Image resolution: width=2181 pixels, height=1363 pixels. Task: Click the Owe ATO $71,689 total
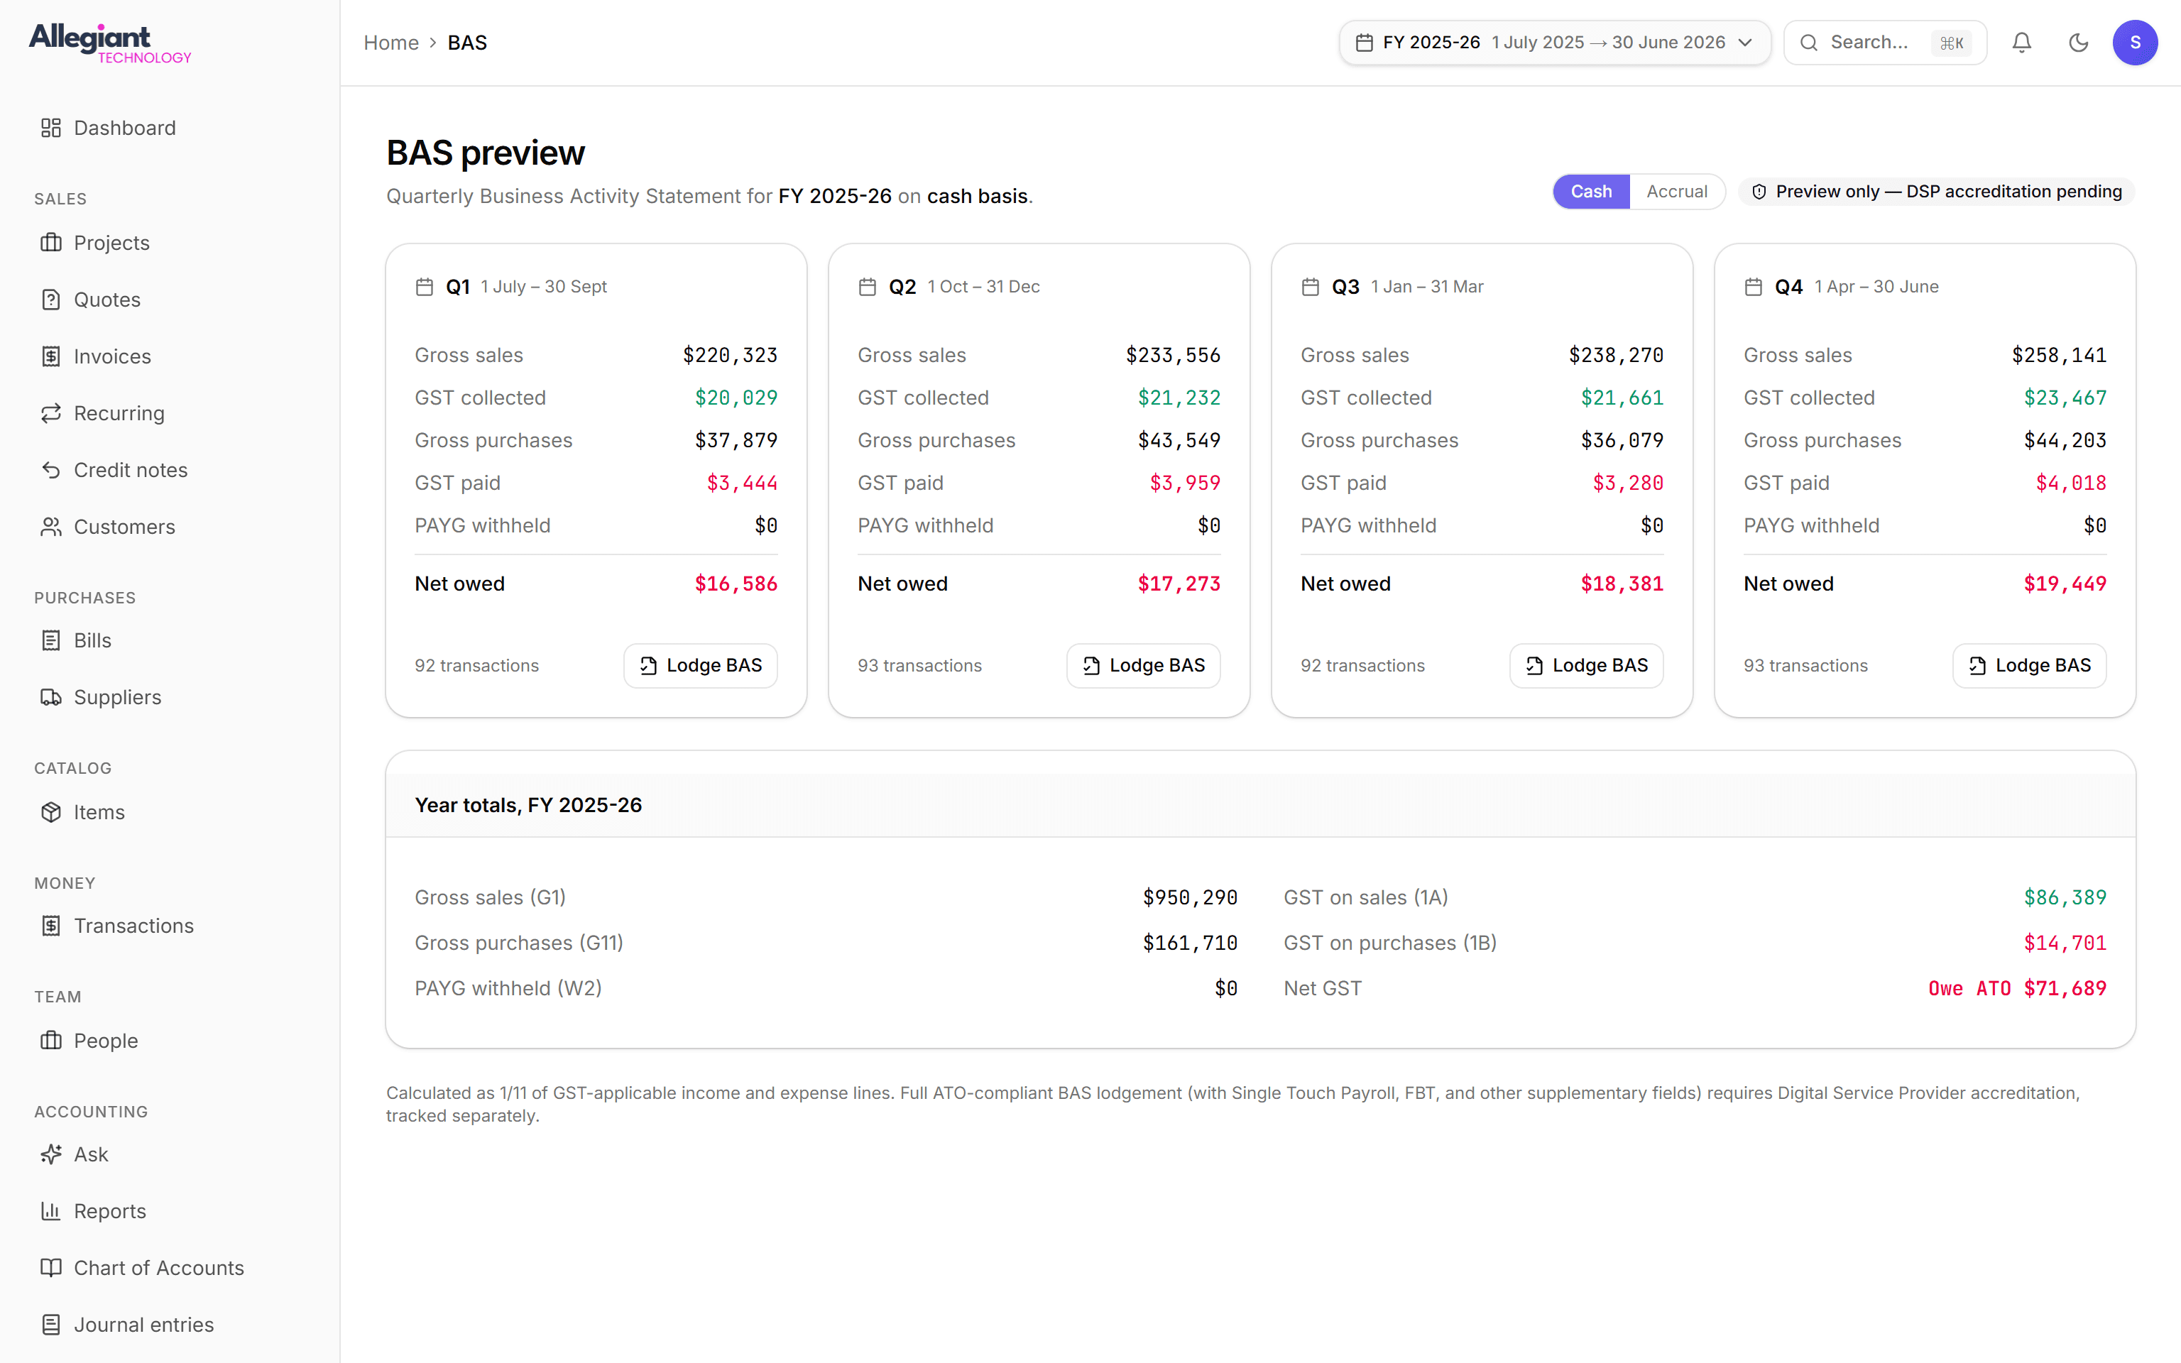click(2017, 989)
